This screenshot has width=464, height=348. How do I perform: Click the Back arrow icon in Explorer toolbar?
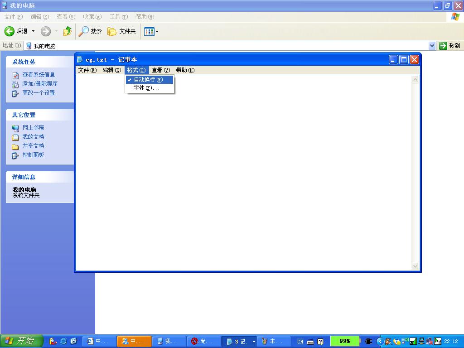[x=10, y=31]
